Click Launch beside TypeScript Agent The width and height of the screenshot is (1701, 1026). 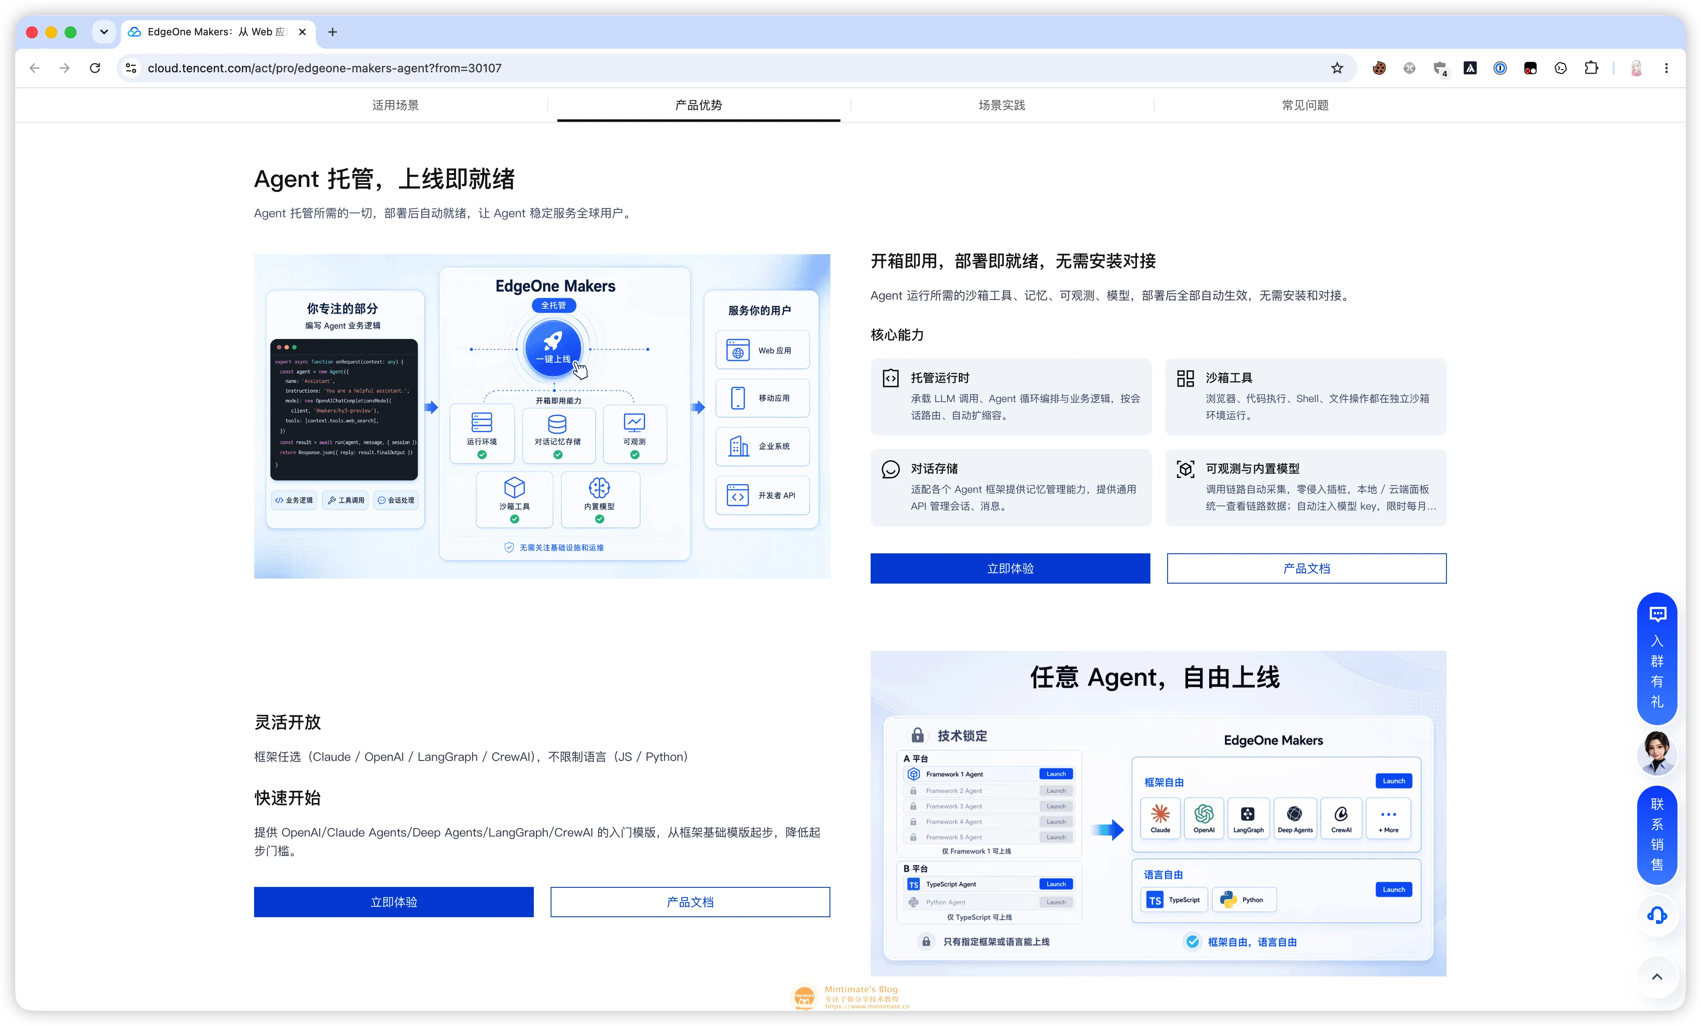tap(1056, 884)
